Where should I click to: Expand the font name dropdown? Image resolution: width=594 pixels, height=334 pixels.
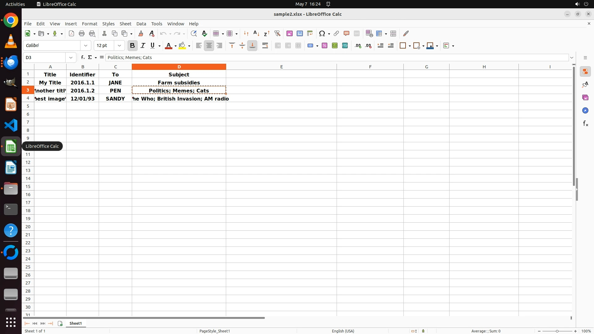tap(86, 45)
